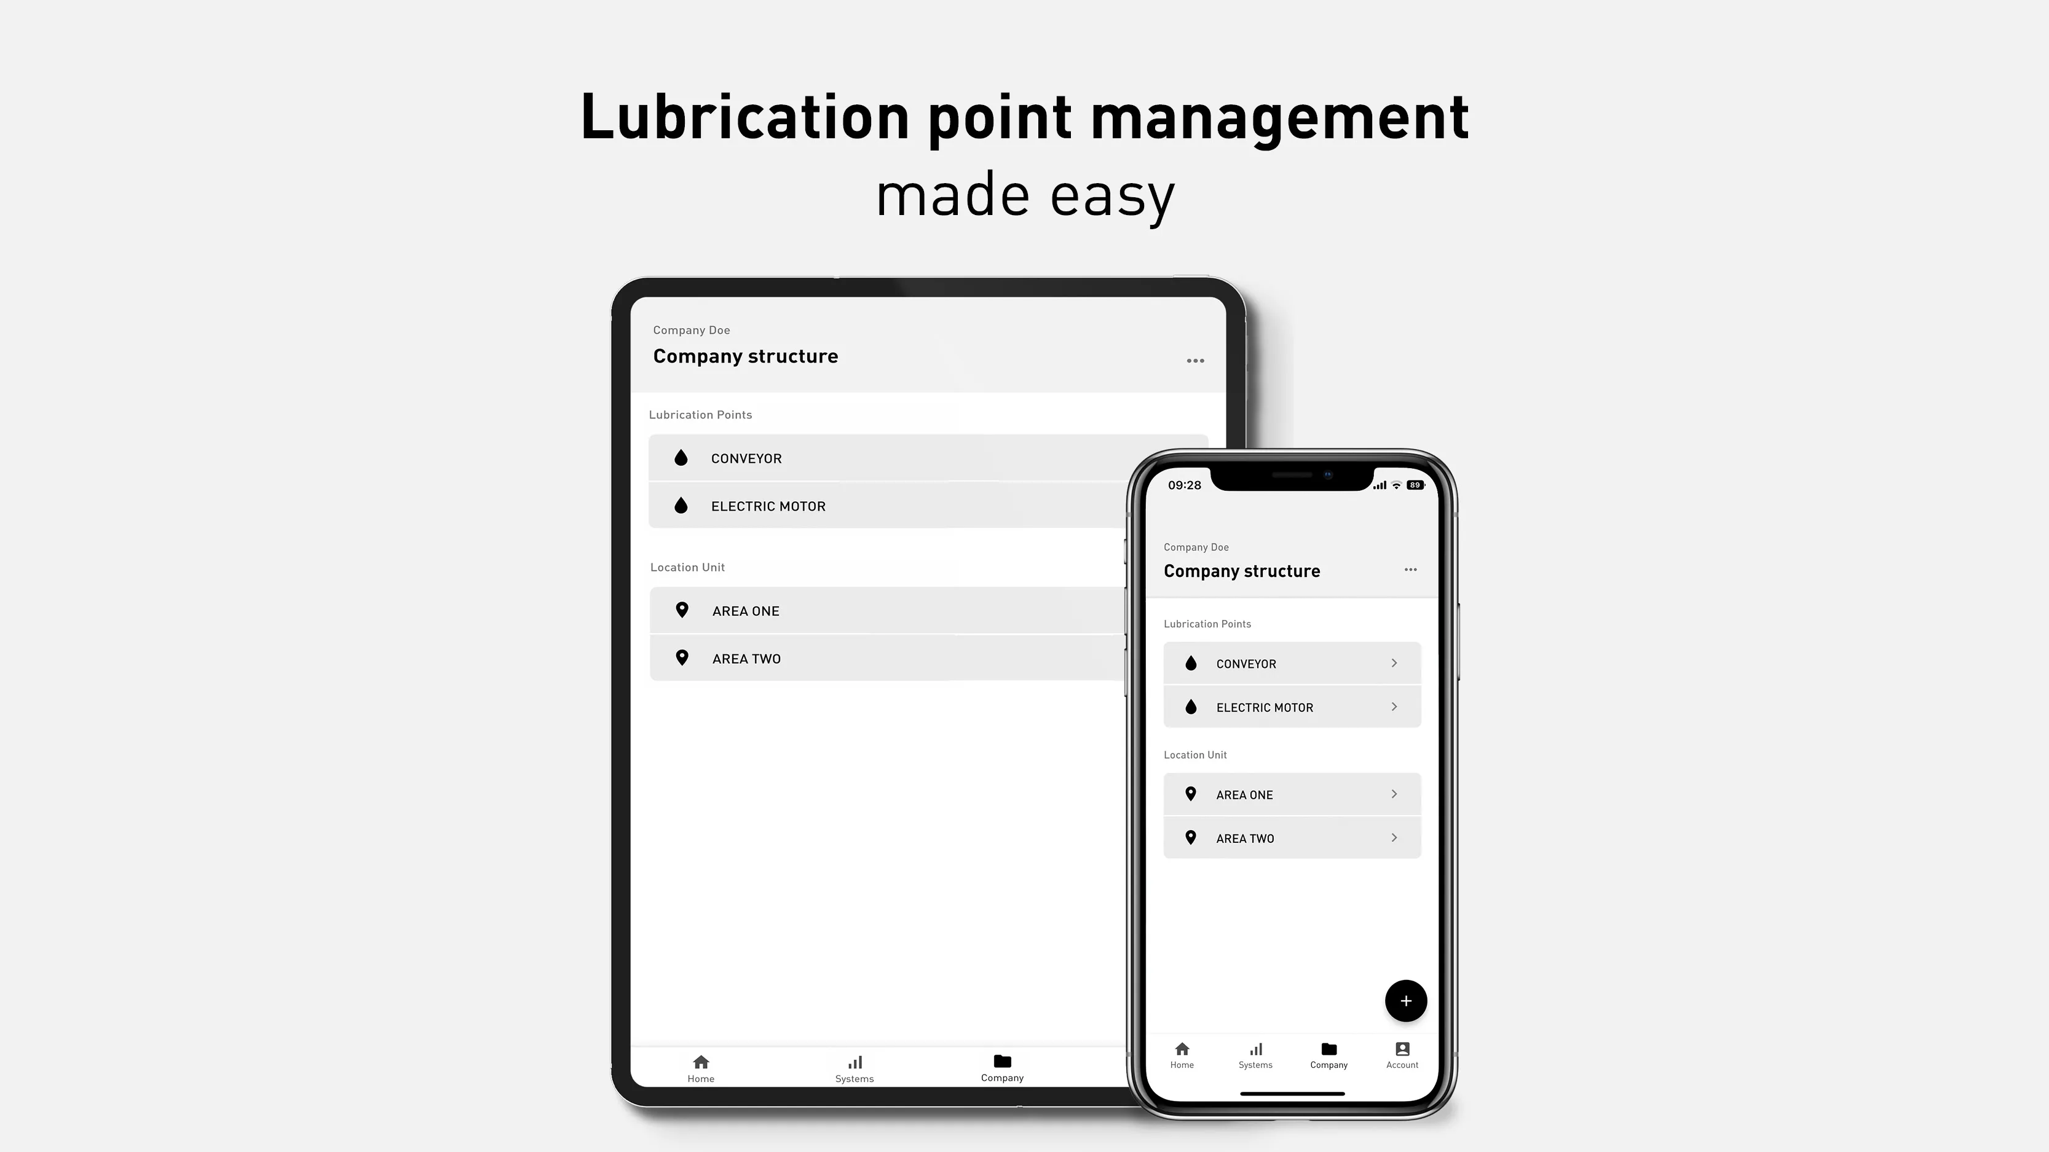Image resolution: width=2049 pixels, height=1152 pixels.
Task: Toggle visibility of Lubrication Points section
Action: [700, 413]
